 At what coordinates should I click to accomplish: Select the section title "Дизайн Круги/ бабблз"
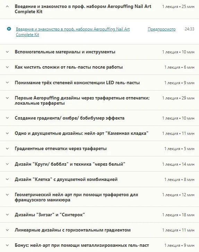click(x=70, y=164)
